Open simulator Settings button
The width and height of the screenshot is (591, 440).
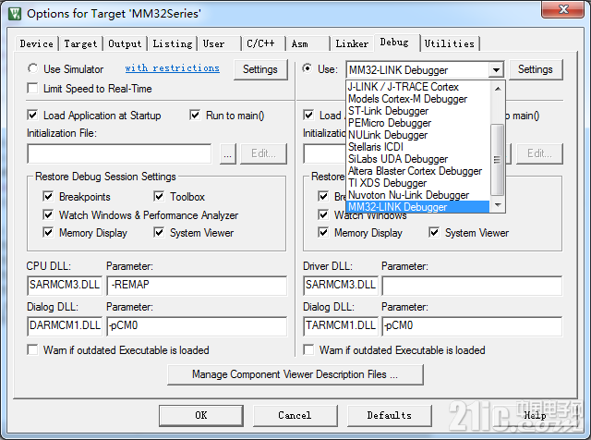tap(260, 69)
